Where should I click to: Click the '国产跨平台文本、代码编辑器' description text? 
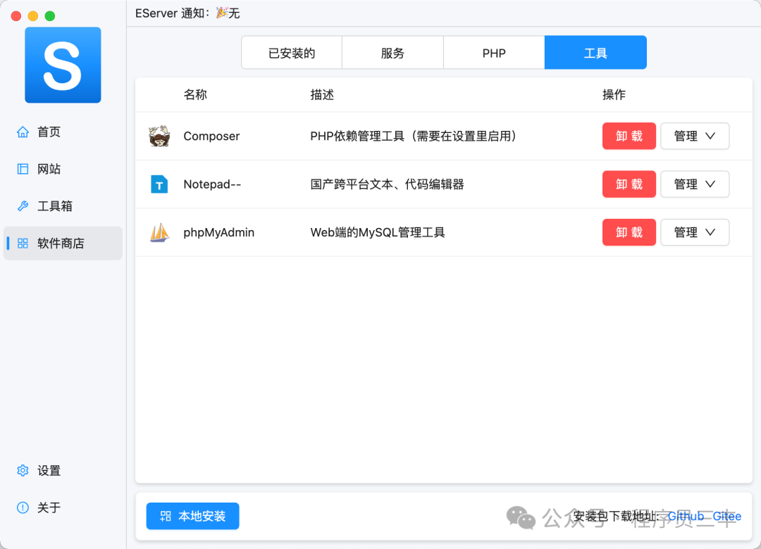pyautogui.click(x=388, y=184)
